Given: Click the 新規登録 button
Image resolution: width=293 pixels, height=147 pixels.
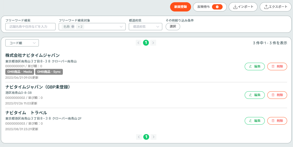Looking at the screenshot, I should click(180, 7).
